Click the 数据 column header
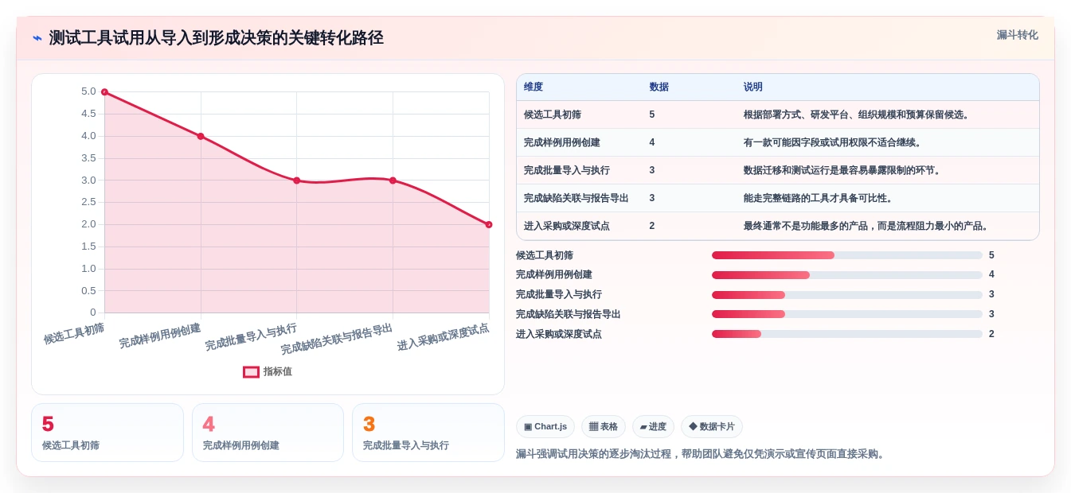Image resolution: width=1071 pixels, height=493 pixels. click(x=659, y=87)
